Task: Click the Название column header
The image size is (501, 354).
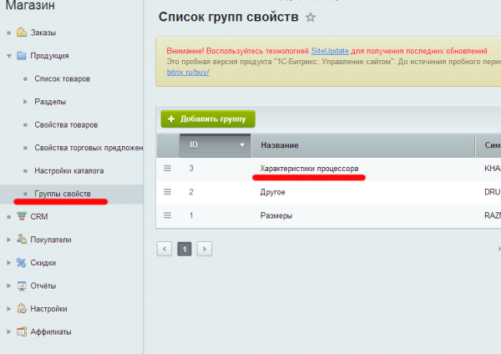Action: 279,145
